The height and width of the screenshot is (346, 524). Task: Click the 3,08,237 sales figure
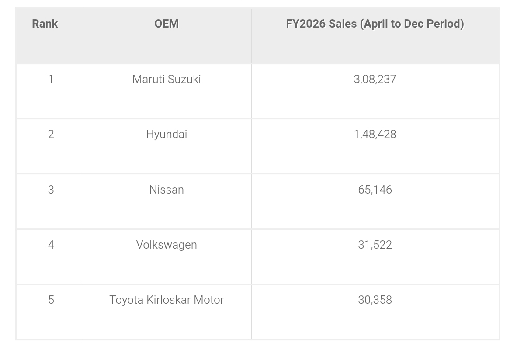click(x=375, y=79)
